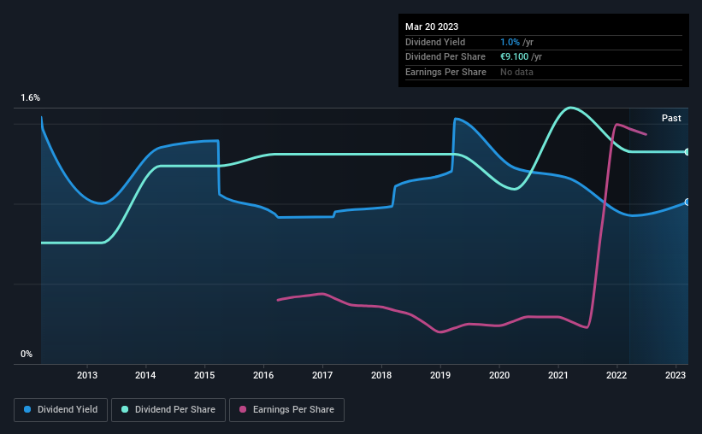Click the Mar 20 2023 tooltip date
The image size is (702, 434).
tap(432, 26)
